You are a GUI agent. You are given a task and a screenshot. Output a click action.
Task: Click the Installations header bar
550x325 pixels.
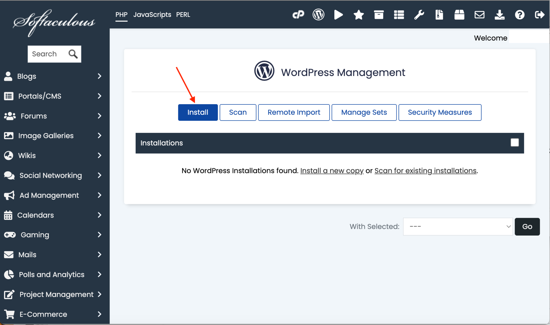pyautogui.click(x=330, y=143)
